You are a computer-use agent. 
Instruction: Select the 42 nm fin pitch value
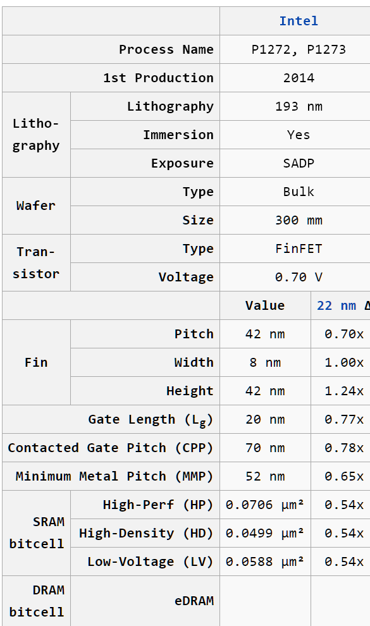pyautogui.click(x=265, y=334)
